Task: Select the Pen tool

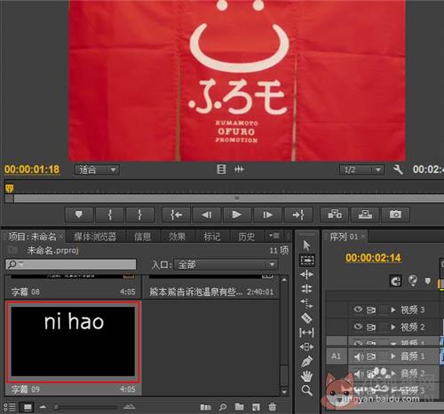Action: coord(307,362)
